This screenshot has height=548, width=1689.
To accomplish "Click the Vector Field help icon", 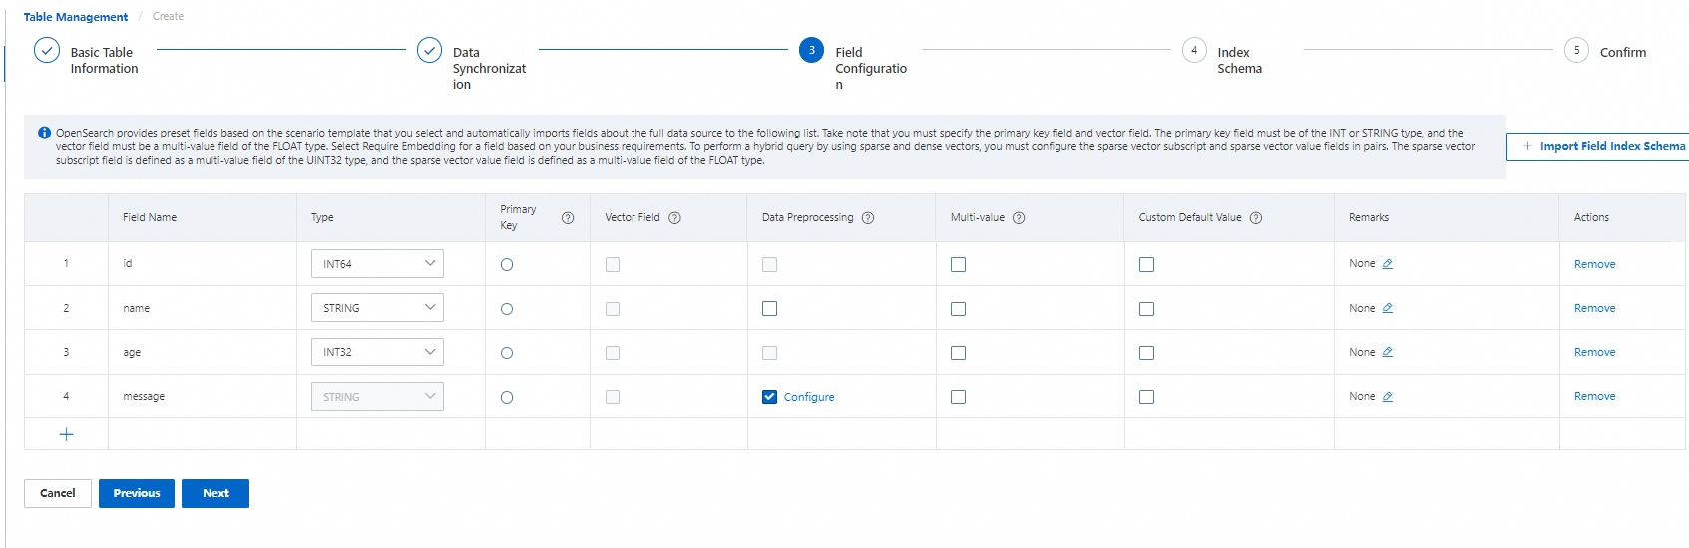I will pyautogui.click(x=674, y=218).
